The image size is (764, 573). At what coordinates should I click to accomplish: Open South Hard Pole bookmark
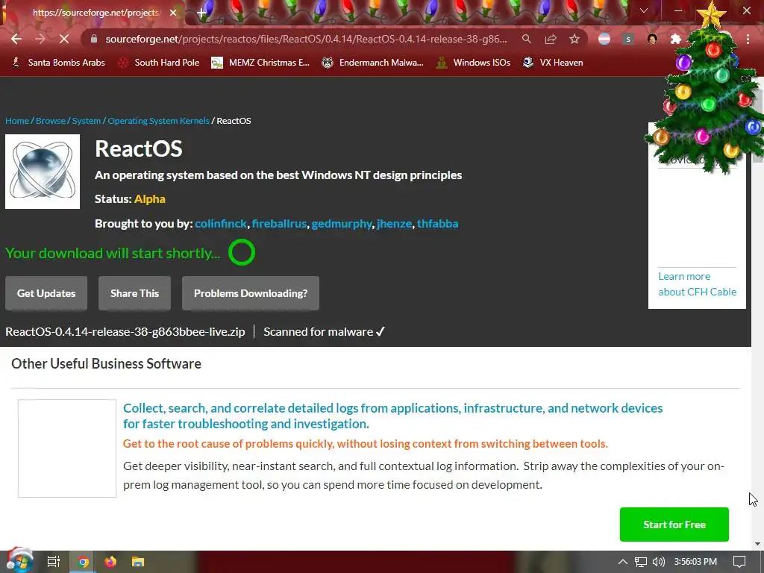160,63
